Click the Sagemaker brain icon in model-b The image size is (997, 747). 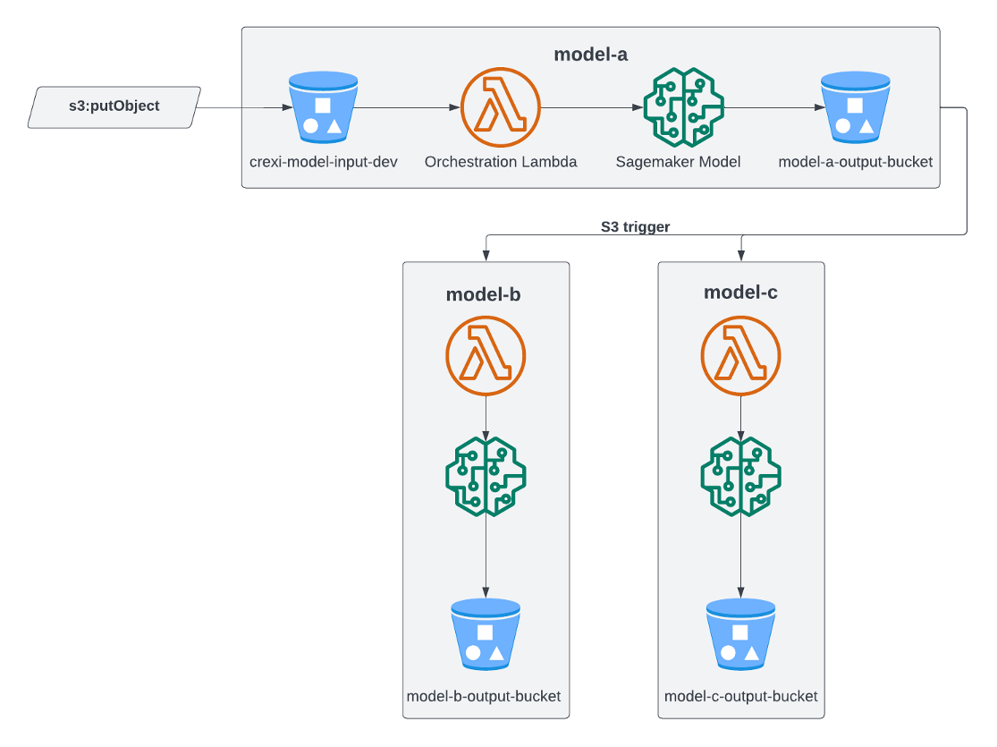coord(486,479)
